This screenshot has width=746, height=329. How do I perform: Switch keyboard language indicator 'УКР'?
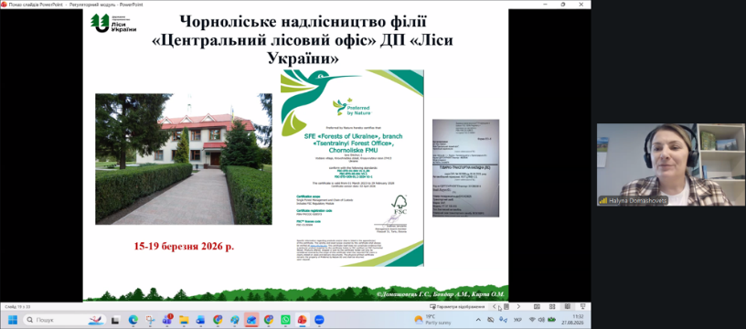point(517,320)
